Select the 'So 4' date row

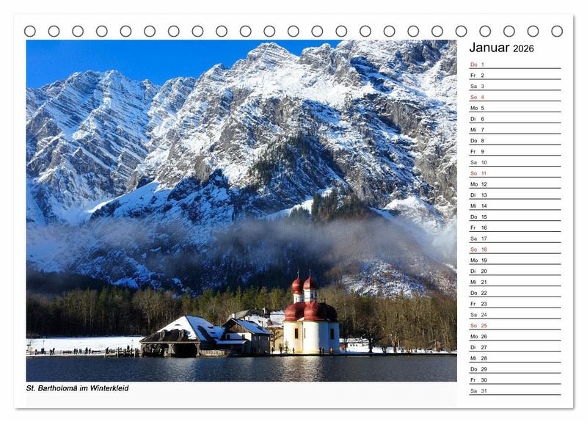click(x=515, y=97)
